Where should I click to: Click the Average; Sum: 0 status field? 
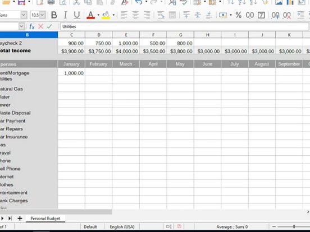coord(232,226)
